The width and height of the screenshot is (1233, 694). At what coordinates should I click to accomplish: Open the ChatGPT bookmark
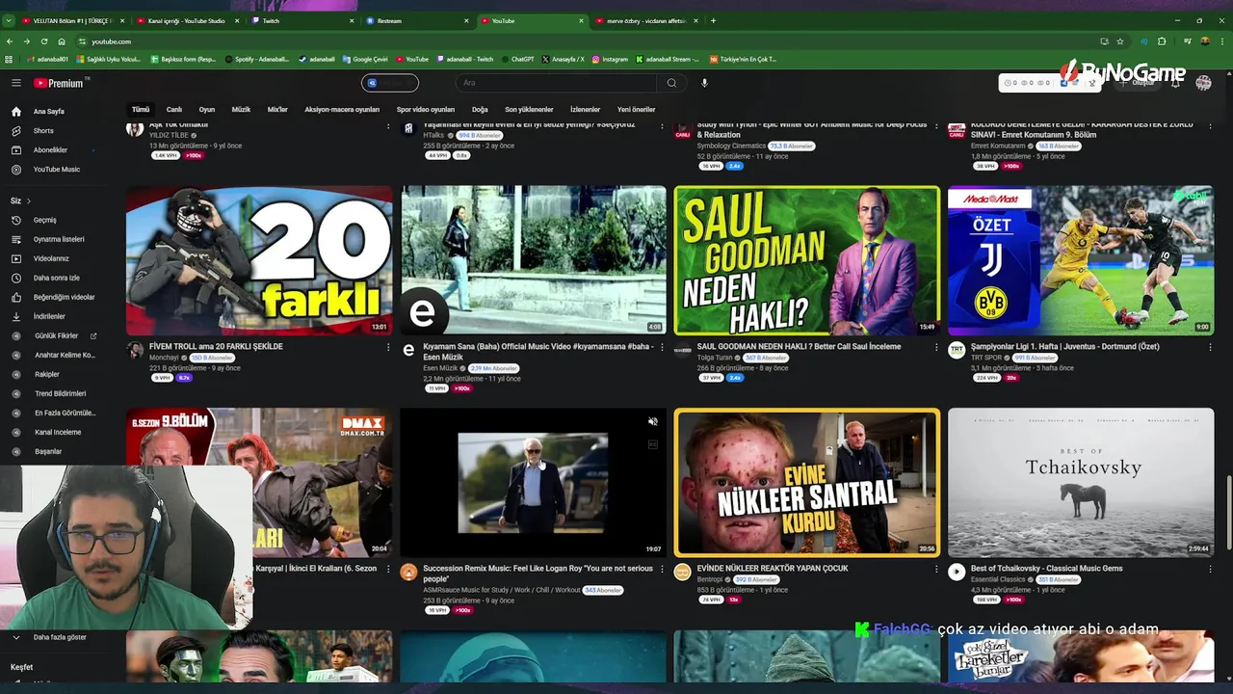[517, 59]
